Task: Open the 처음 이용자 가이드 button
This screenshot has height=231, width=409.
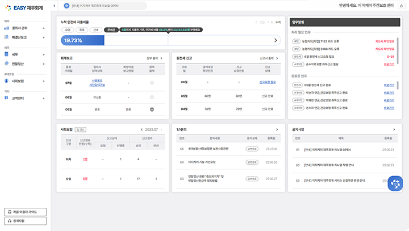Action: tap(26, 212)
